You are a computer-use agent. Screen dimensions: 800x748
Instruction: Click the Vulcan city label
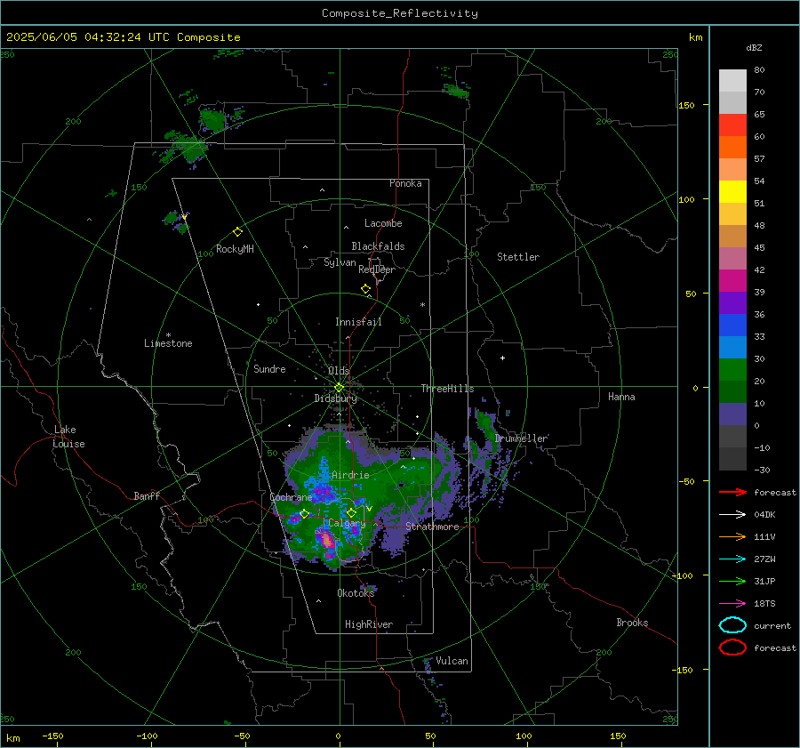(x=452, y=661)
